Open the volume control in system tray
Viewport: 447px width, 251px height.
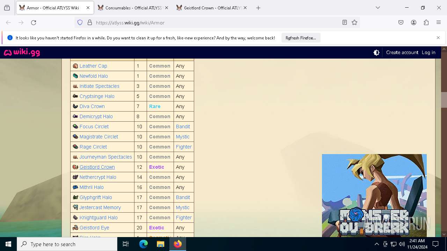coord(402,244)
